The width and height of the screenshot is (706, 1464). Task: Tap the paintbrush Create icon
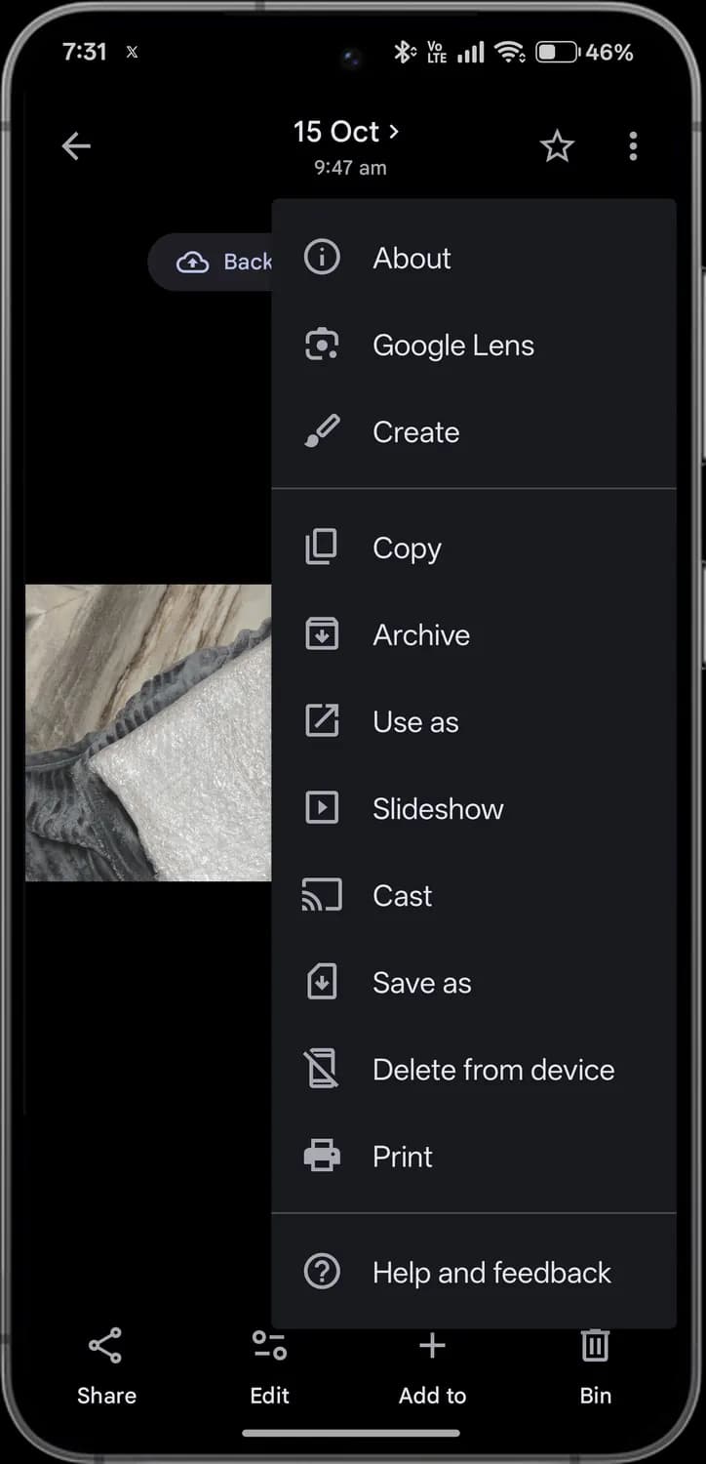[322, 431]
